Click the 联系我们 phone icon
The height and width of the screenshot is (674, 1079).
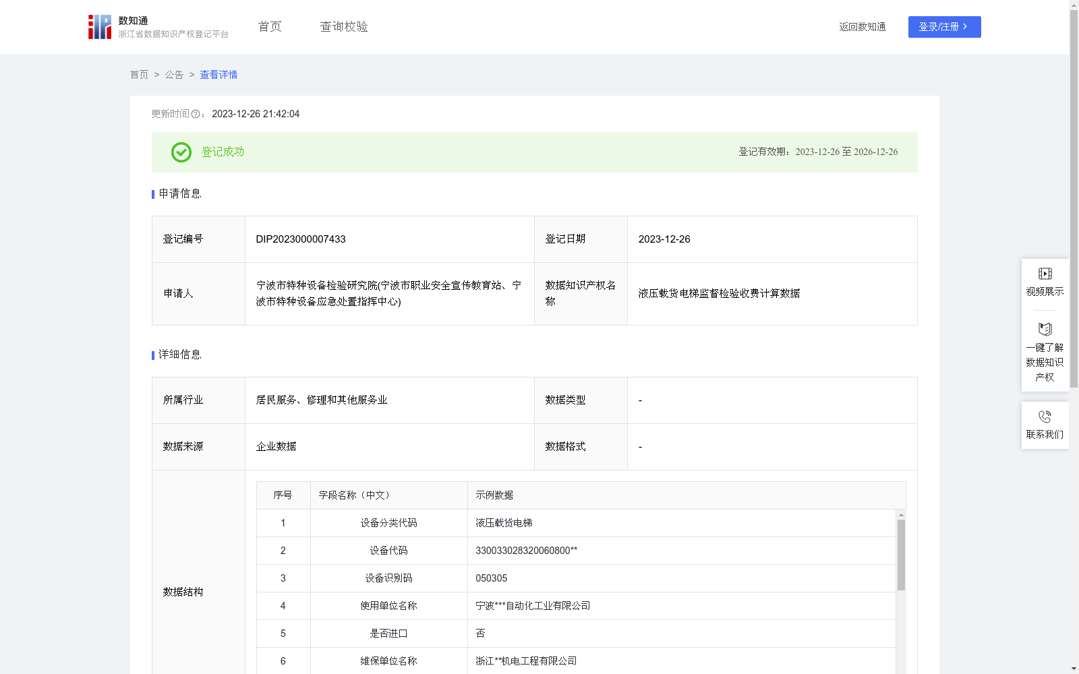(x=1045, y=417)
